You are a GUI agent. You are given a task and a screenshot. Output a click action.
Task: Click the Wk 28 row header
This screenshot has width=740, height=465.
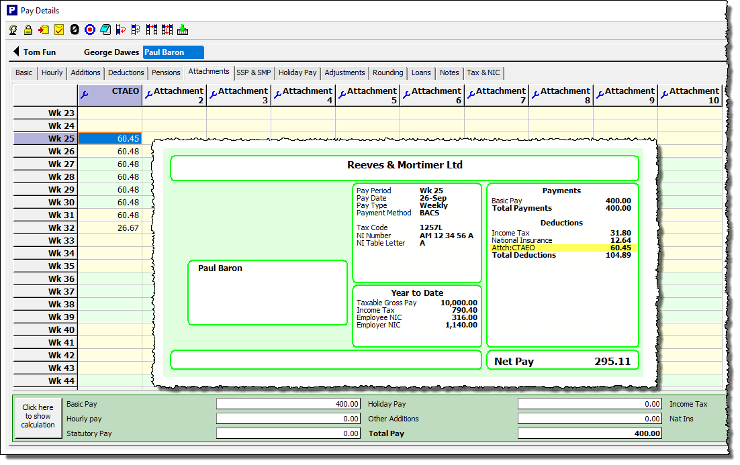tap(46, 177)
